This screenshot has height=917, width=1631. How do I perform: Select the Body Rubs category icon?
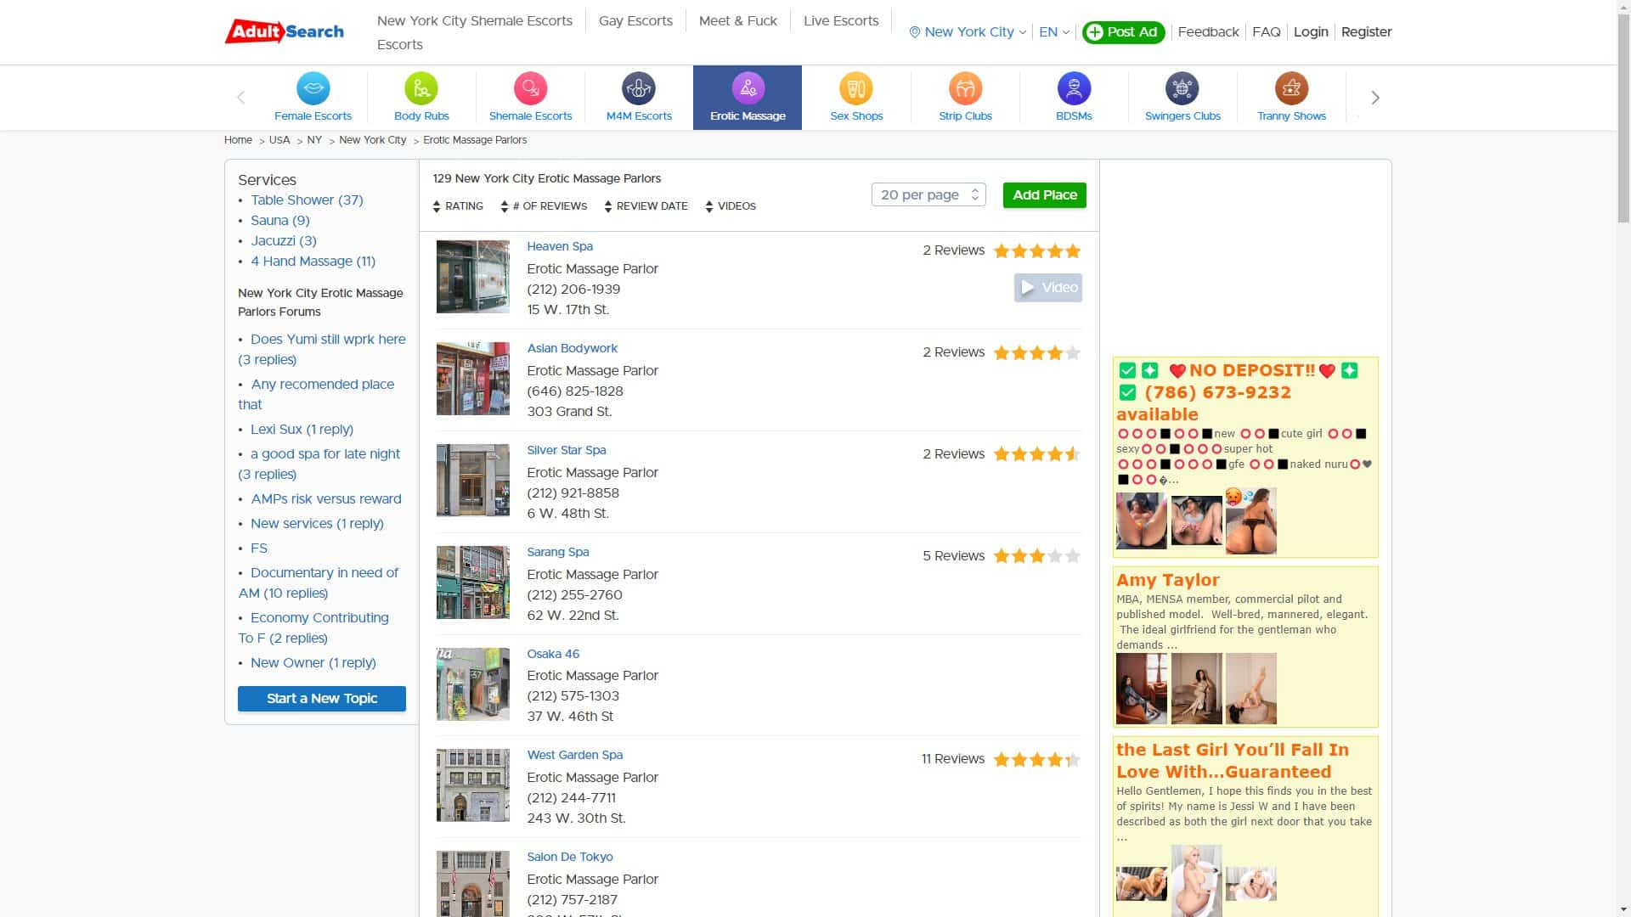coord(421,87)
